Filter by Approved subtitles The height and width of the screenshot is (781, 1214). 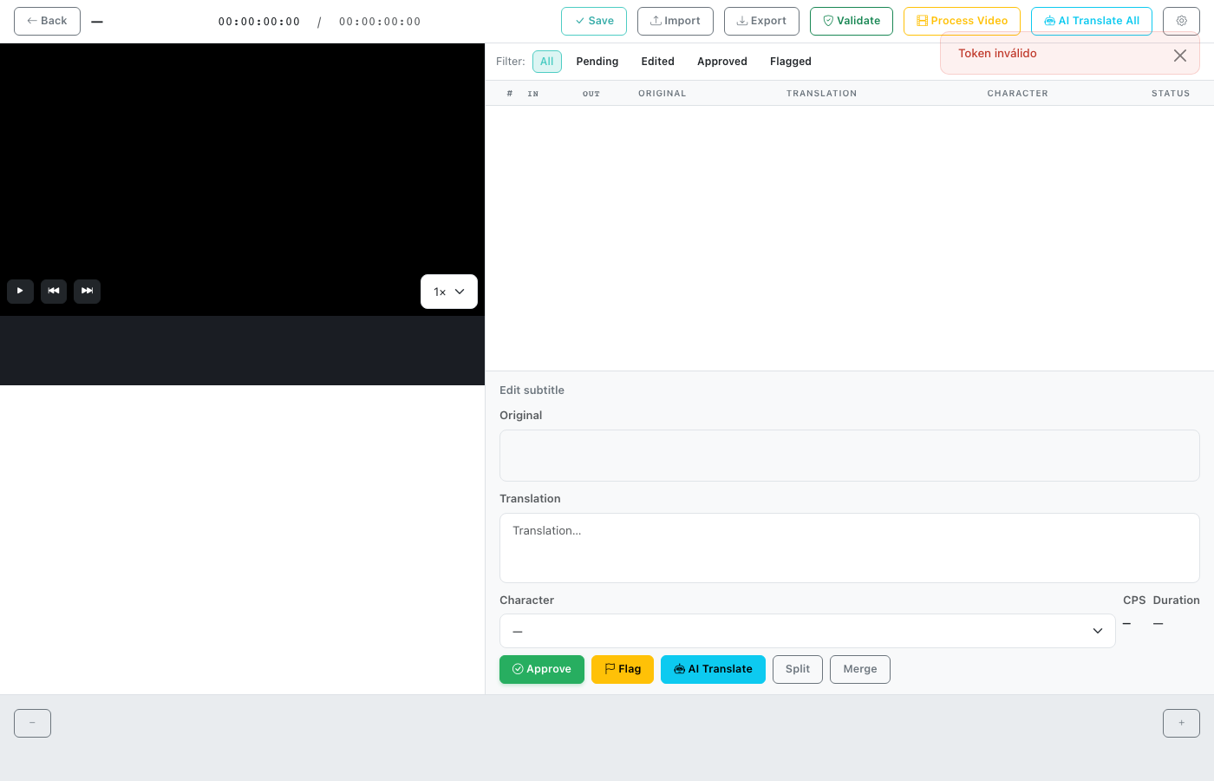tap(722, 62)
